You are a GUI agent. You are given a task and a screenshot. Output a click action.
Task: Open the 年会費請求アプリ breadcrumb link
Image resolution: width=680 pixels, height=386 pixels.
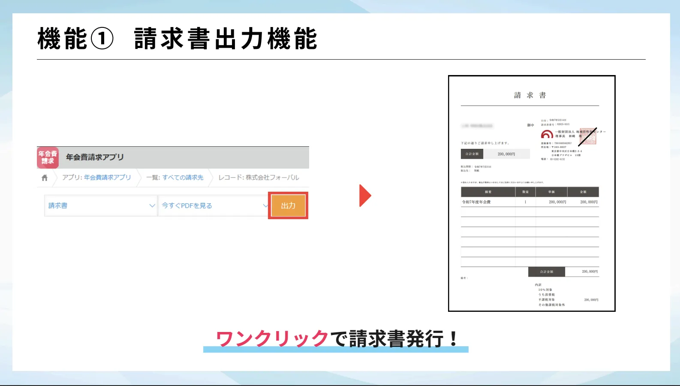click(x=107, y=178)
